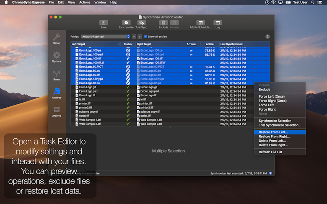Sort by the Last Synchronized column header

(x=245, y=44)
